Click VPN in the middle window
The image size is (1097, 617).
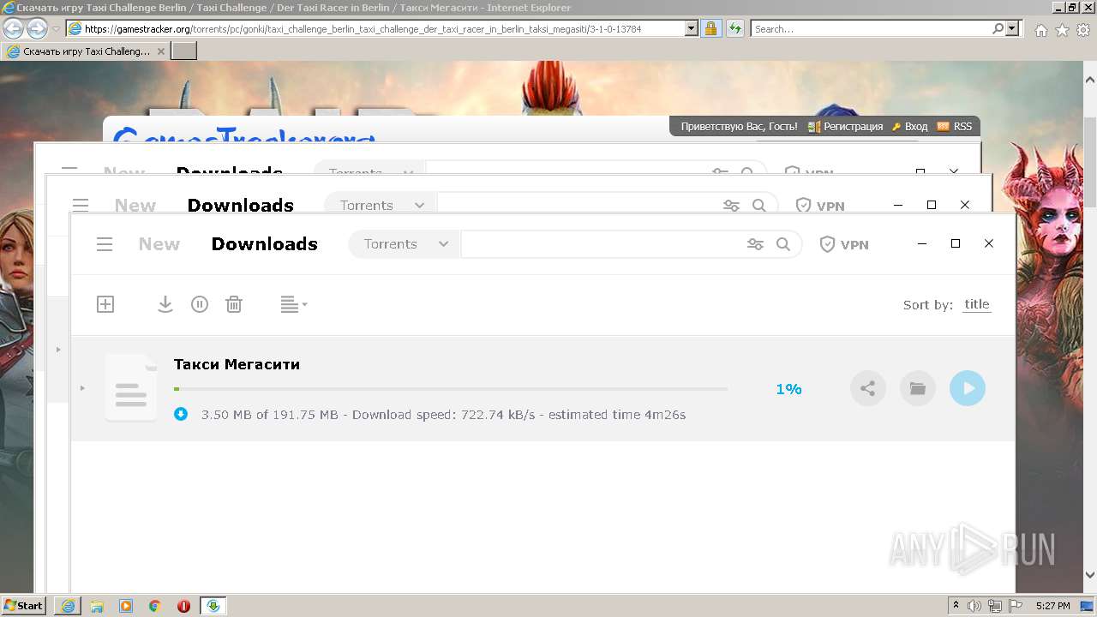point(820,206)
